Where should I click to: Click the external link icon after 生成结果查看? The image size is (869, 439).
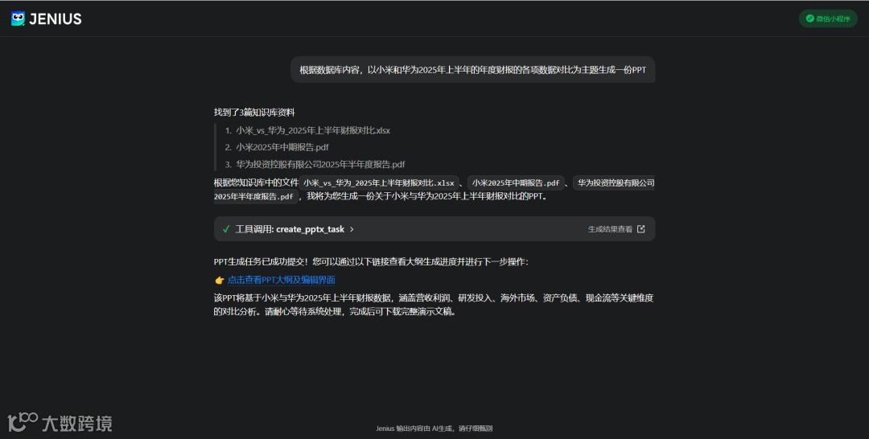click(x=641, y=229)
